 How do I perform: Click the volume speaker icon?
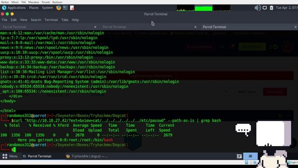tap(257, 8)
